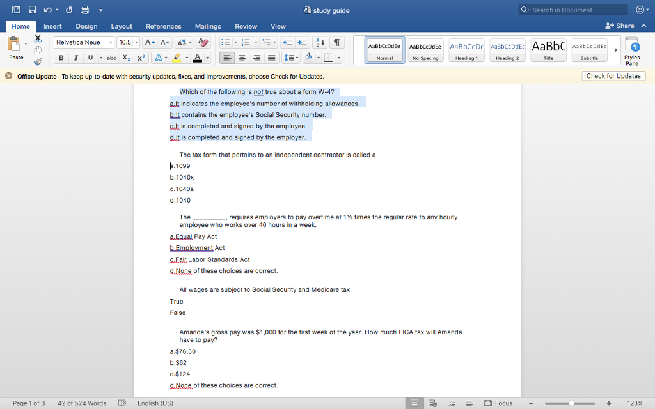Align text left
The image size is (655, 409).
pos(227,58)
